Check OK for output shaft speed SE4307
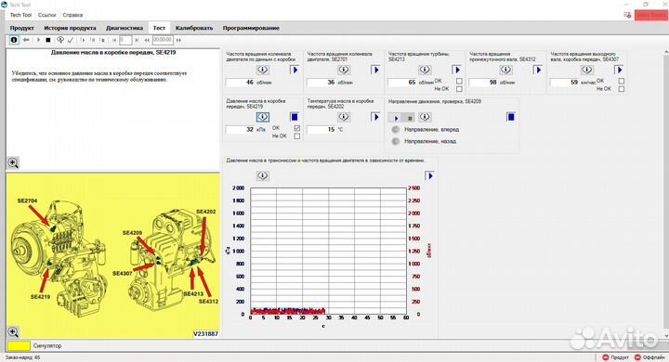 point(622,81)
